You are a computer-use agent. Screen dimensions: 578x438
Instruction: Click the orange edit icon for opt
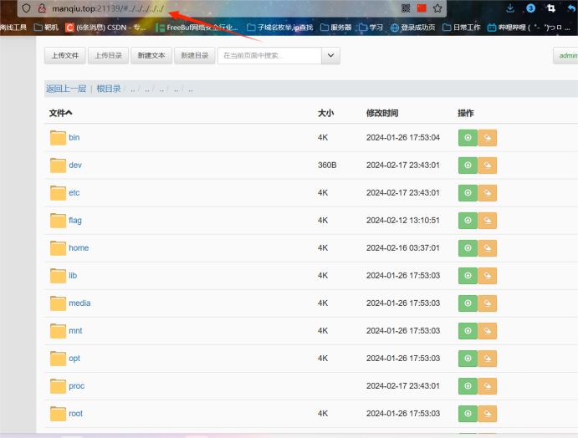point(488,359)
